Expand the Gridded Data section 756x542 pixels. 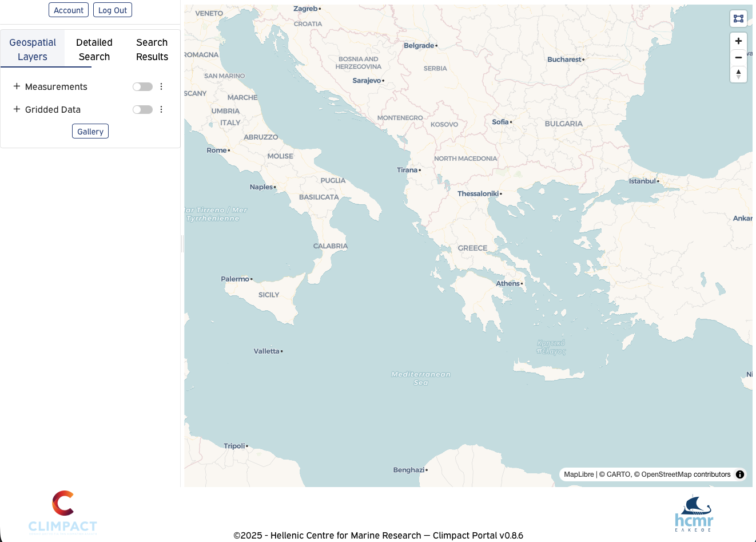coord(15,109)
